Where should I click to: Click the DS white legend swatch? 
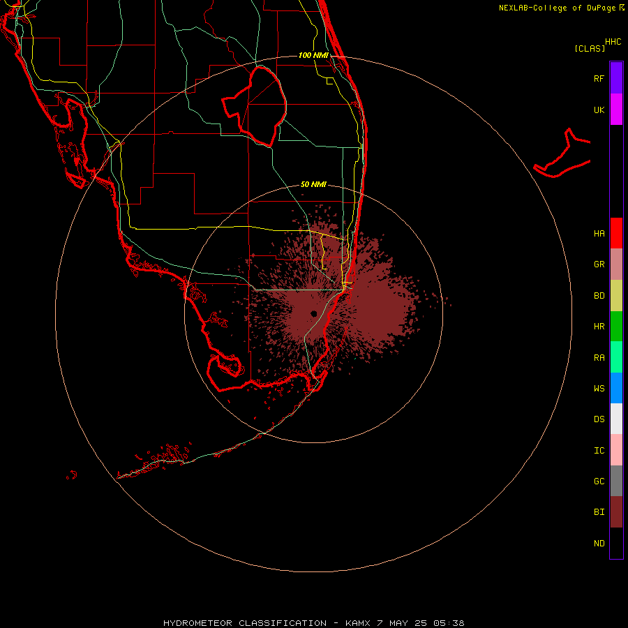[616, 419]
